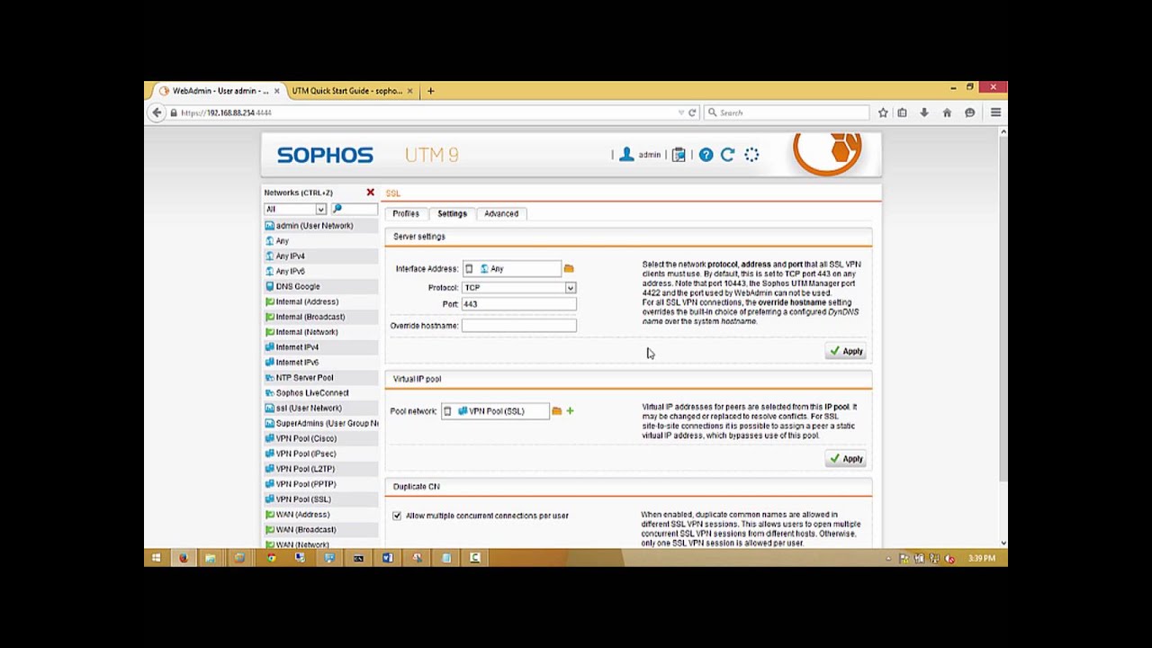The image size is (1152, 648).
Task: Open a new browser tab
Action: [x=430, y=91]
